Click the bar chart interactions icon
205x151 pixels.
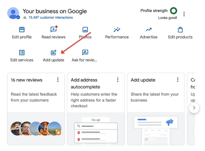(25, 17)
